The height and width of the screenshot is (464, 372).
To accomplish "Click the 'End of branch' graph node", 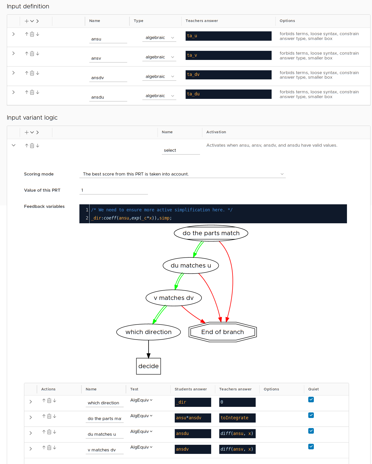I will pos(223,332).
